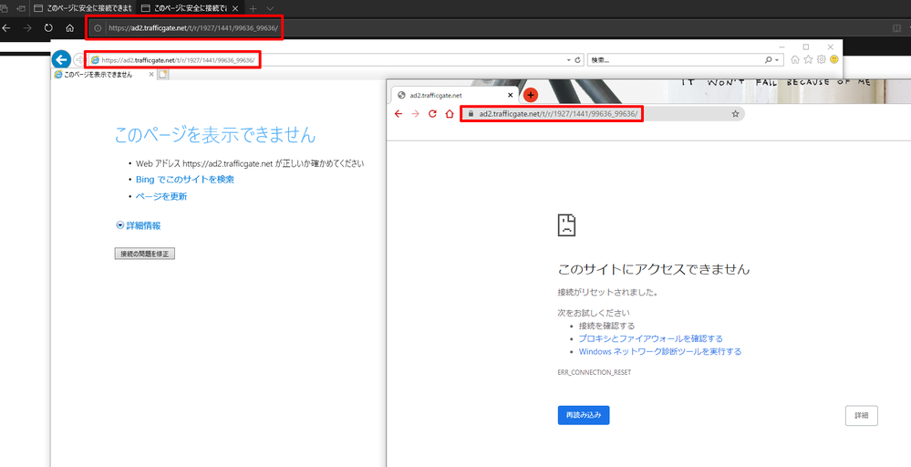Open new tab with red plus in Chrome

click(x=531, y=95)
